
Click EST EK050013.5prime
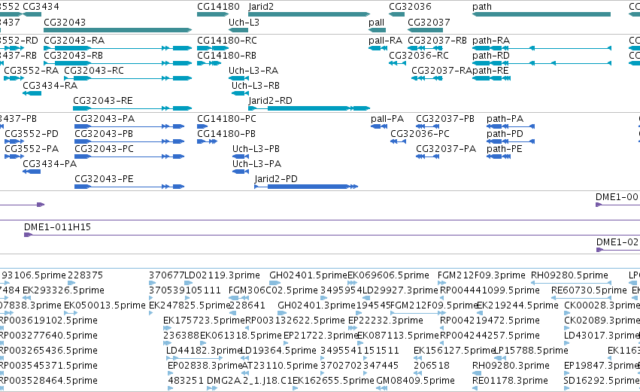tap(105, 305)
